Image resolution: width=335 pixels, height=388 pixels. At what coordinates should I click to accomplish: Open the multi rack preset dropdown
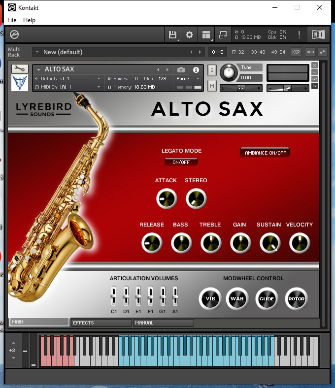click(x=37, y=52)
